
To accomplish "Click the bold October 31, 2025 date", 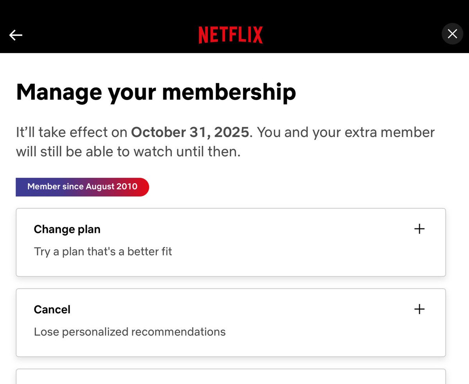I will coord(190,132).
